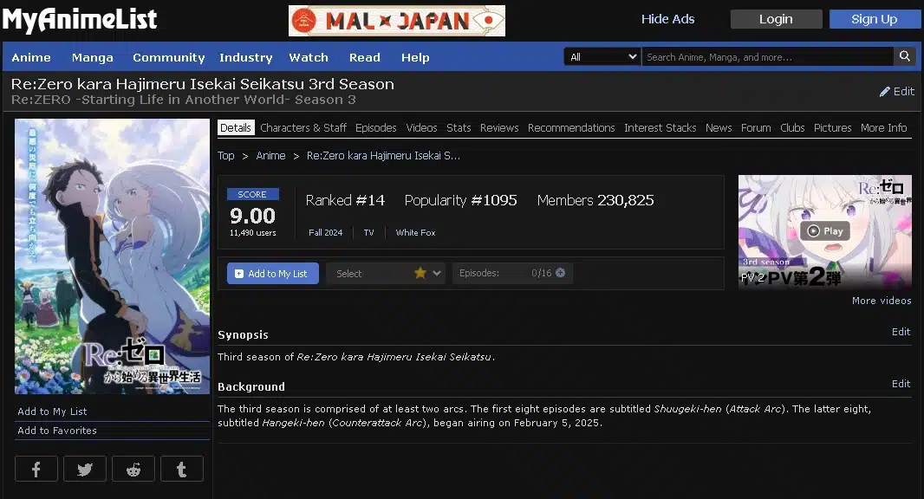The image size is (924, 499).
Task: Switch to the Characters & Staff tab
Action: (x=303, y=127)
